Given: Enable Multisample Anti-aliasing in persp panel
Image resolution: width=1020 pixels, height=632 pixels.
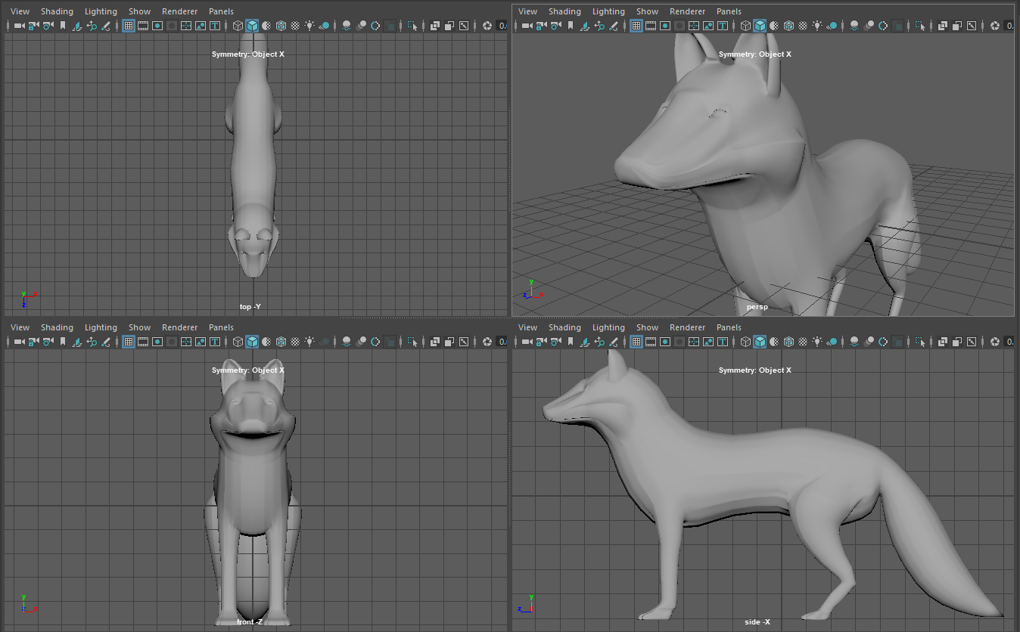Looking at the screenshot, I should [x=883, y=26].
